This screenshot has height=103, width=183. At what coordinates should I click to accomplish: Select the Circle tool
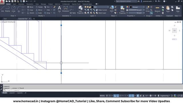pos(13,9)
